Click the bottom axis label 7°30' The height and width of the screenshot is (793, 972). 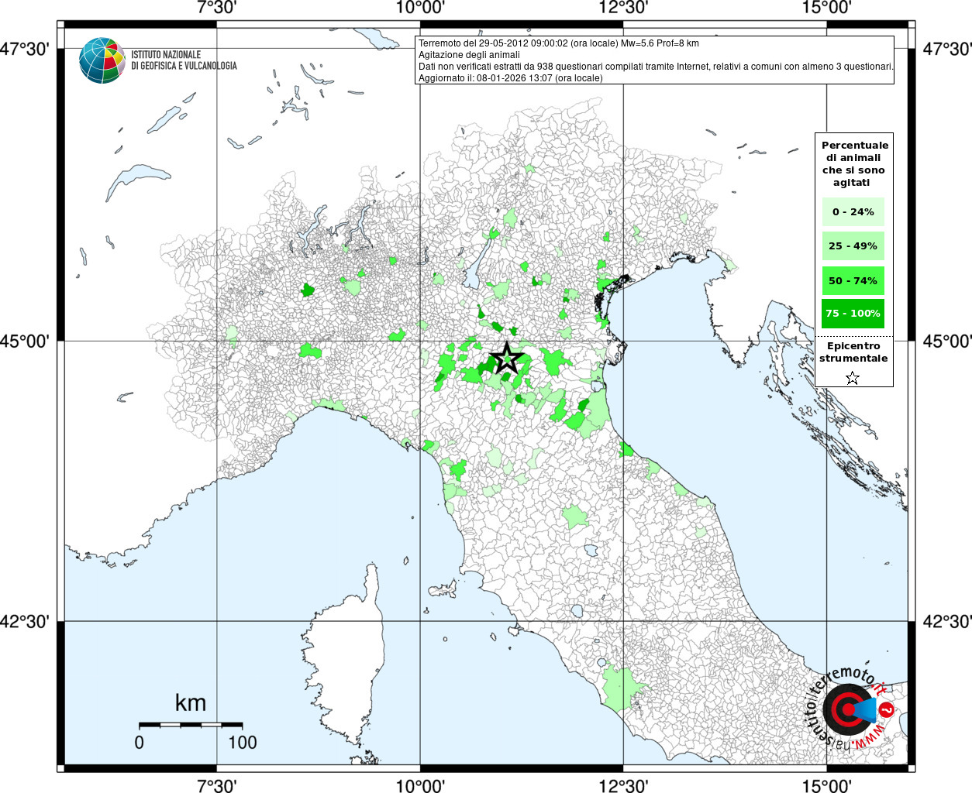click(217, 785)
